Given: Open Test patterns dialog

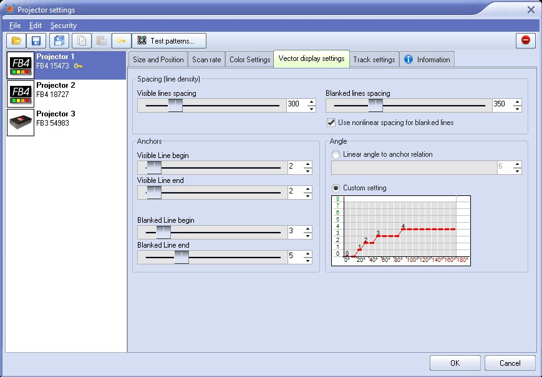Looking at the screenshot, I should 168,41.
